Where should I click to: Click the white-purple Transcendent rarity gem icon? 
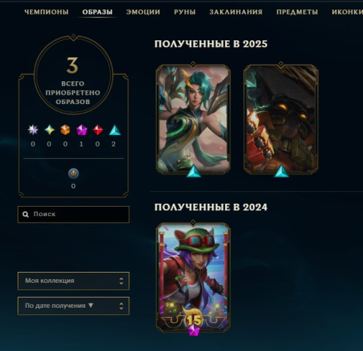(x=33, y=130)
